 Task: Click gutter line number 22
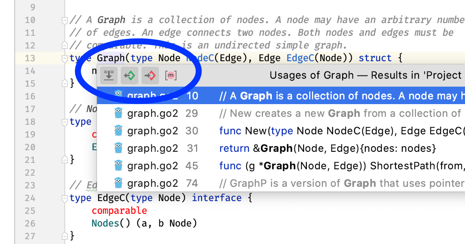point(30,172)
